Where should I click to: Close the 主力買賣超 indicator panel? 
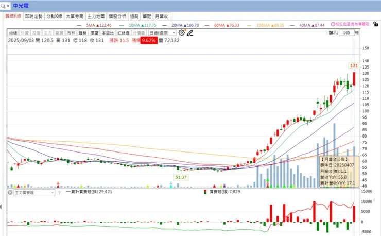[10, 192]
